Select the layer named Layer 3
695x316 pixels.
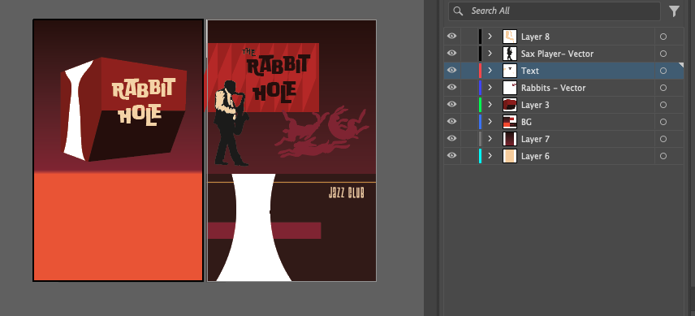pos(535,105)
